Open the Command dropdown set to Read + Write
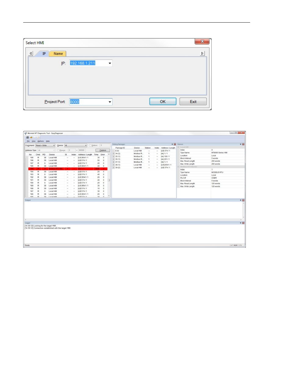Screen dimensions: 291x377 [45, 146]
